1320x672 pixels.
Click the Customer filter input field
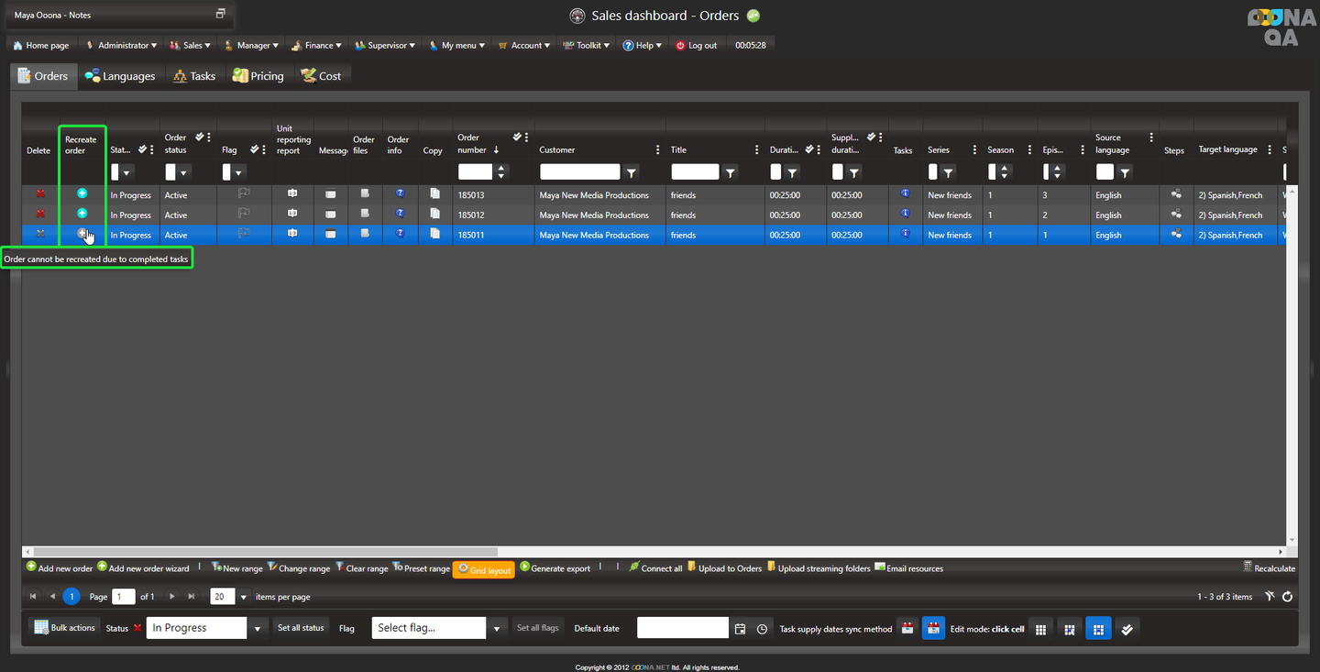[579, 171]
